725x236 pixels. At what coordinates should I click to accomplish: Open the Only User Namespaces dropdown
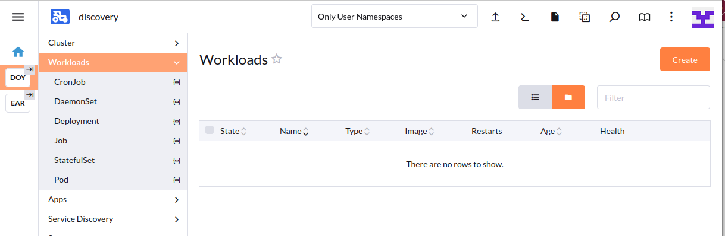pos(395,17)
